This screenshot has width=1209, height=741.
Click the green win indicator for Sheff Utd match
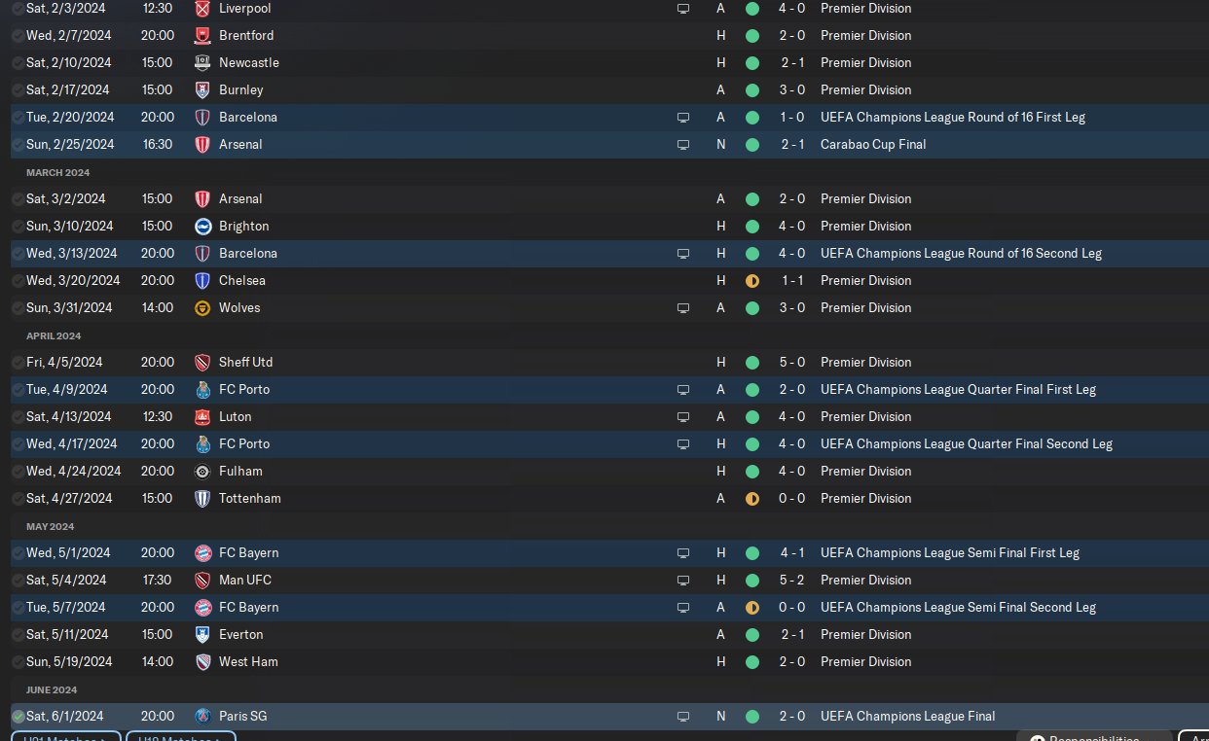pyautogui.click(x=751, y=362)
